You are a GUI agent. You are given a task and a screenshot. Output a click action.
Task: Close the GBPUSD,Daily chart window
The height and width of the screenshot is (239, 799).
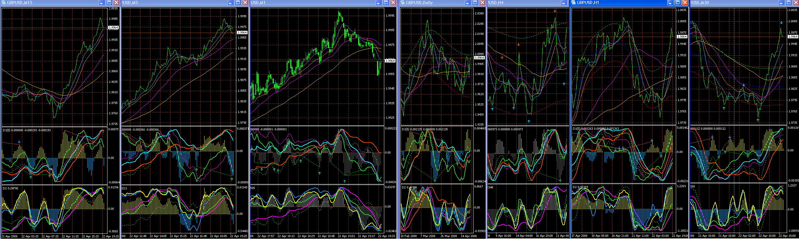point(482,3)
